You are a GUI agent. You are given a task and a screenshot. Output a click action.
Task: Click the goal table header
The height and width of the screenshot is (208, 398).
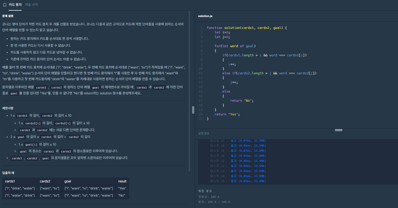[89, 181]
